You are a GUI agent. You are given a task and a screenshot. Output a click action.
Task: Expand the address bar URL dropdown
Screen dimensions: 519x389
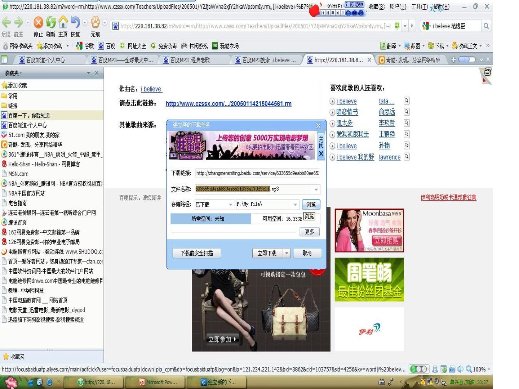point(405,26)
